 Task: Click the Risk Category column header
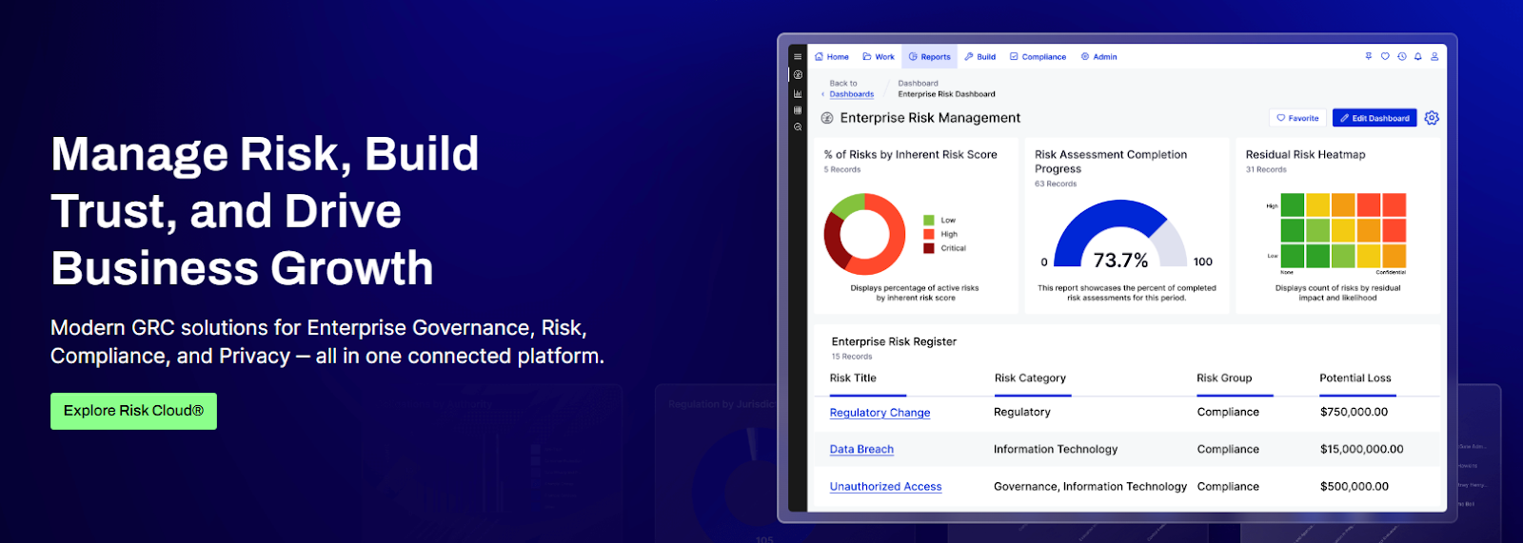pos(1030,378)
